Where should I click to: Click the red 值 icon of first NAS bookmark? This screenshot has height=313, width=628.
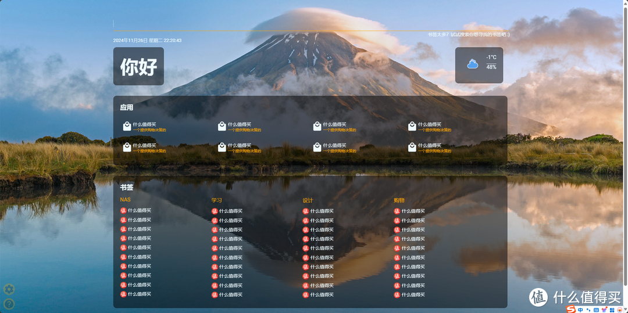click(x=123, y=210)
